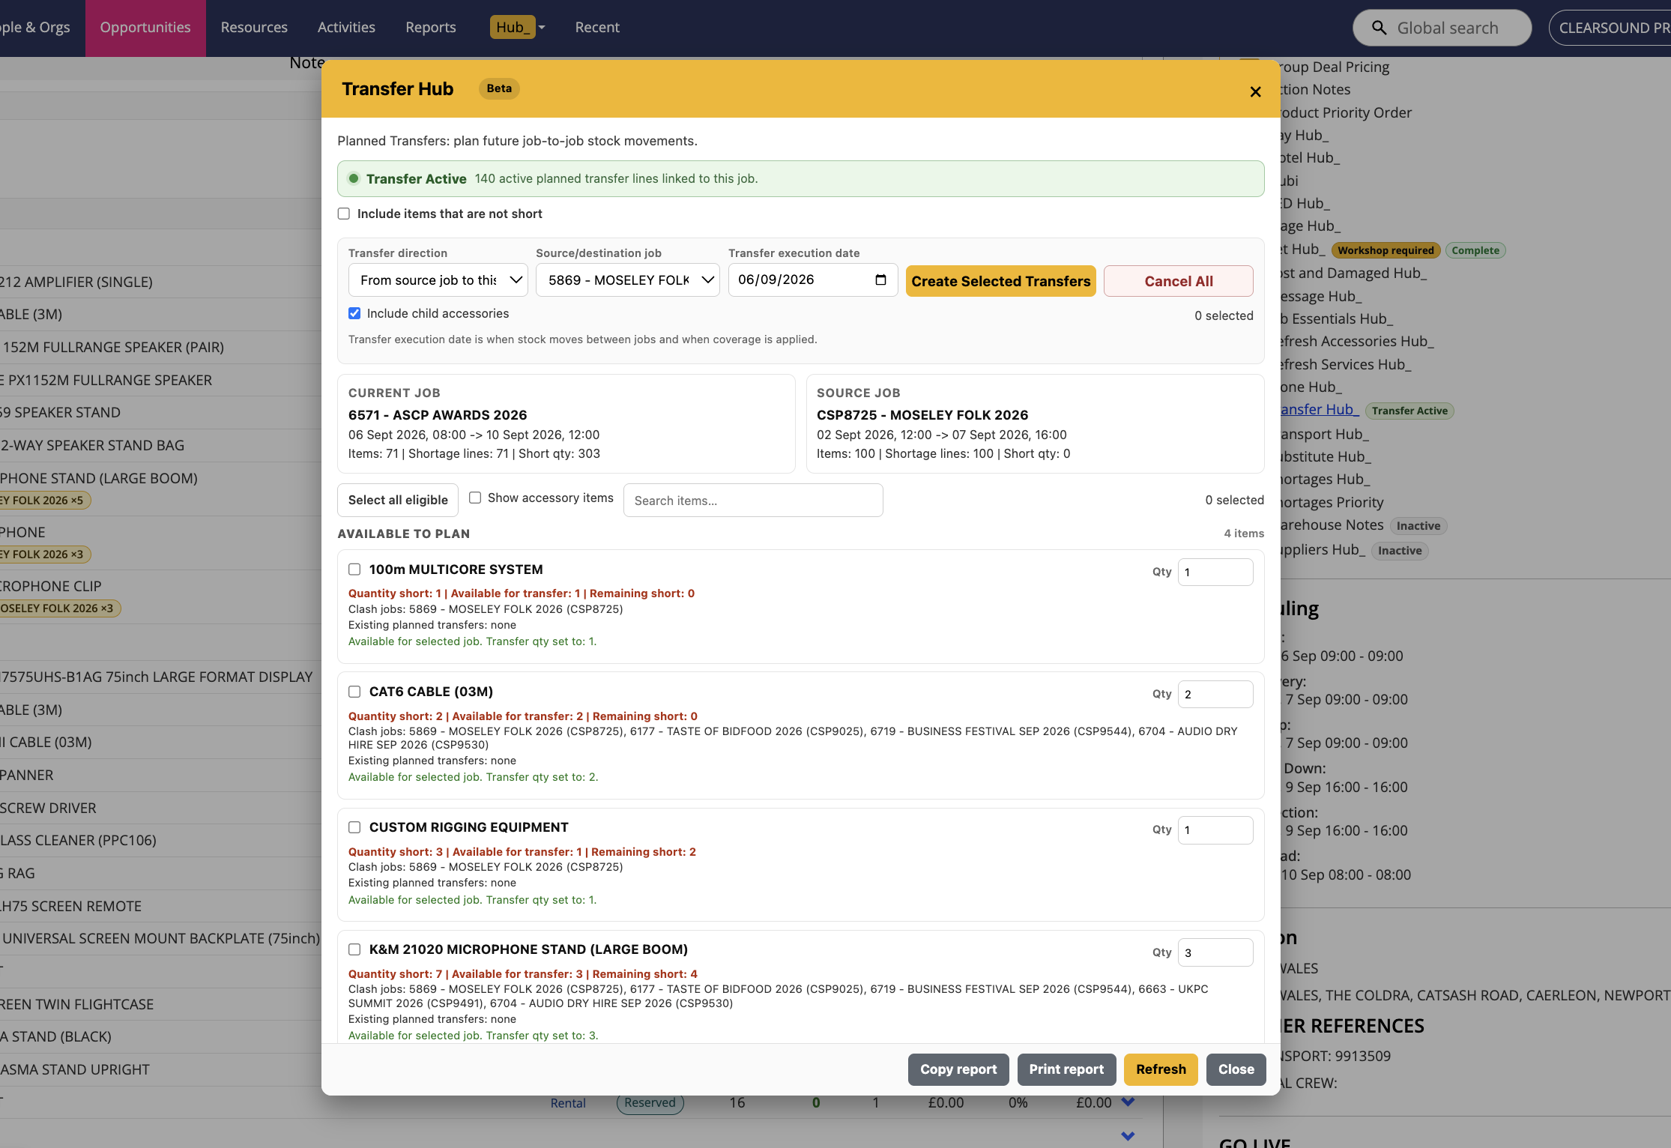Image resolution: width=1671 pixels, height=1148 pixels.
Task: Edit Qty field for 100m MULTICORE SYSTEM
Action: (1215, 572)
